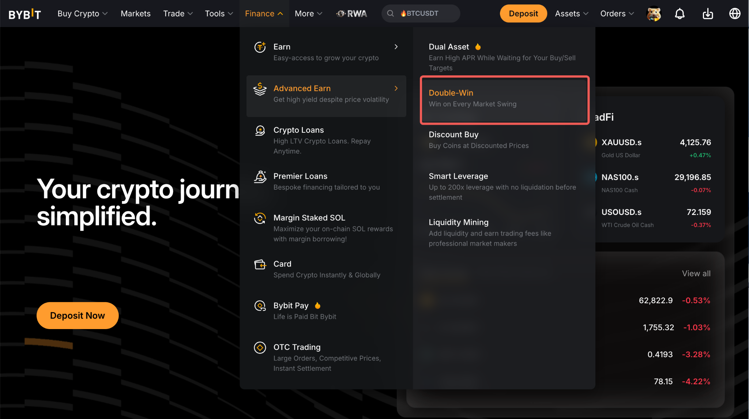Click the Card wallet icon
Image resolution: width=749 pixels, height=419 pixels.
[x=260, y=264]
